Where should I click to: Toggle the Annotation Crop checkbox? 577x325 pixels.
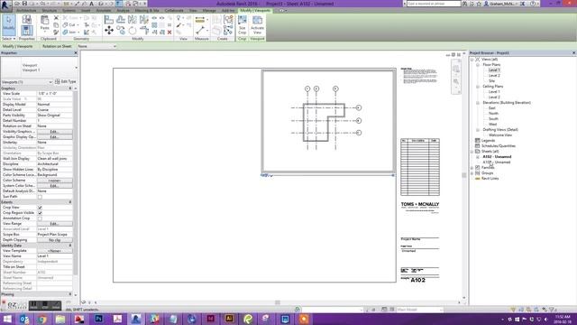(40, 218)
